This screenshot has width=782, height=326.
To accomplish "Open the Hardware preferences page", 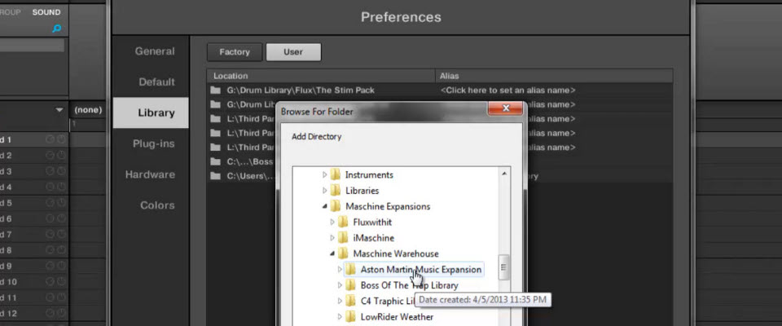I will (x=150, y=174).
